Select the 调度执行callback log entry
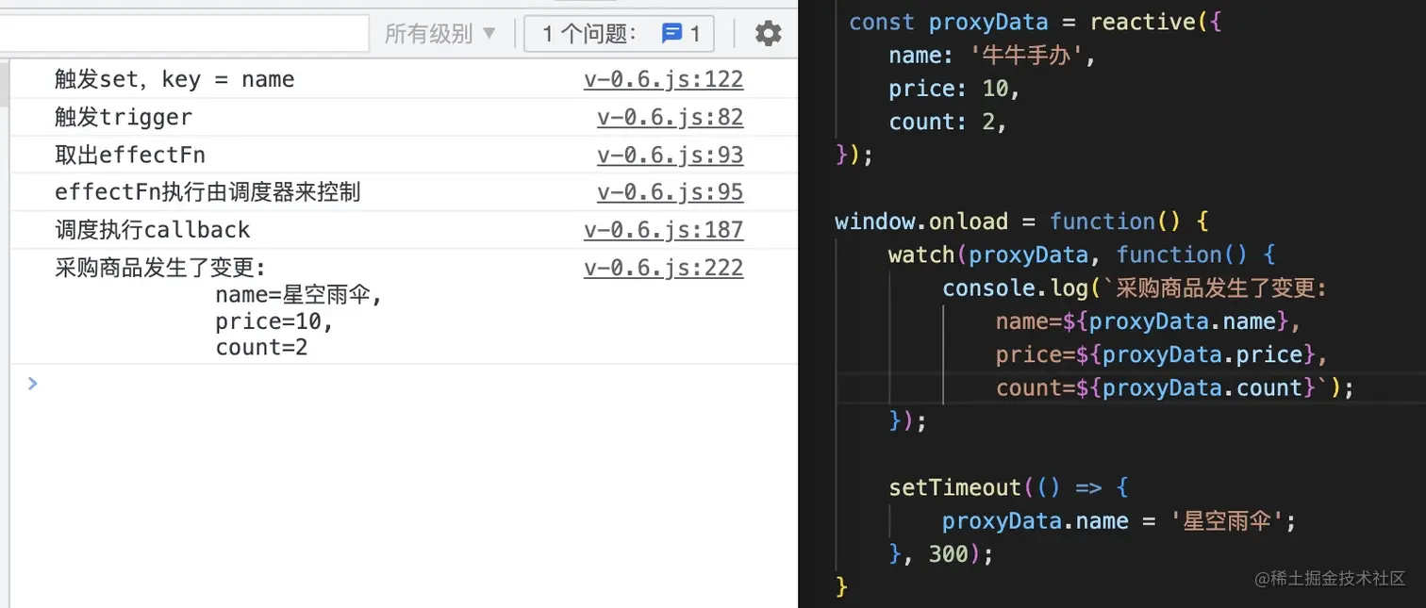This screenshot has height=608, width=1426. pyautogui.click(x=152, y=229)
